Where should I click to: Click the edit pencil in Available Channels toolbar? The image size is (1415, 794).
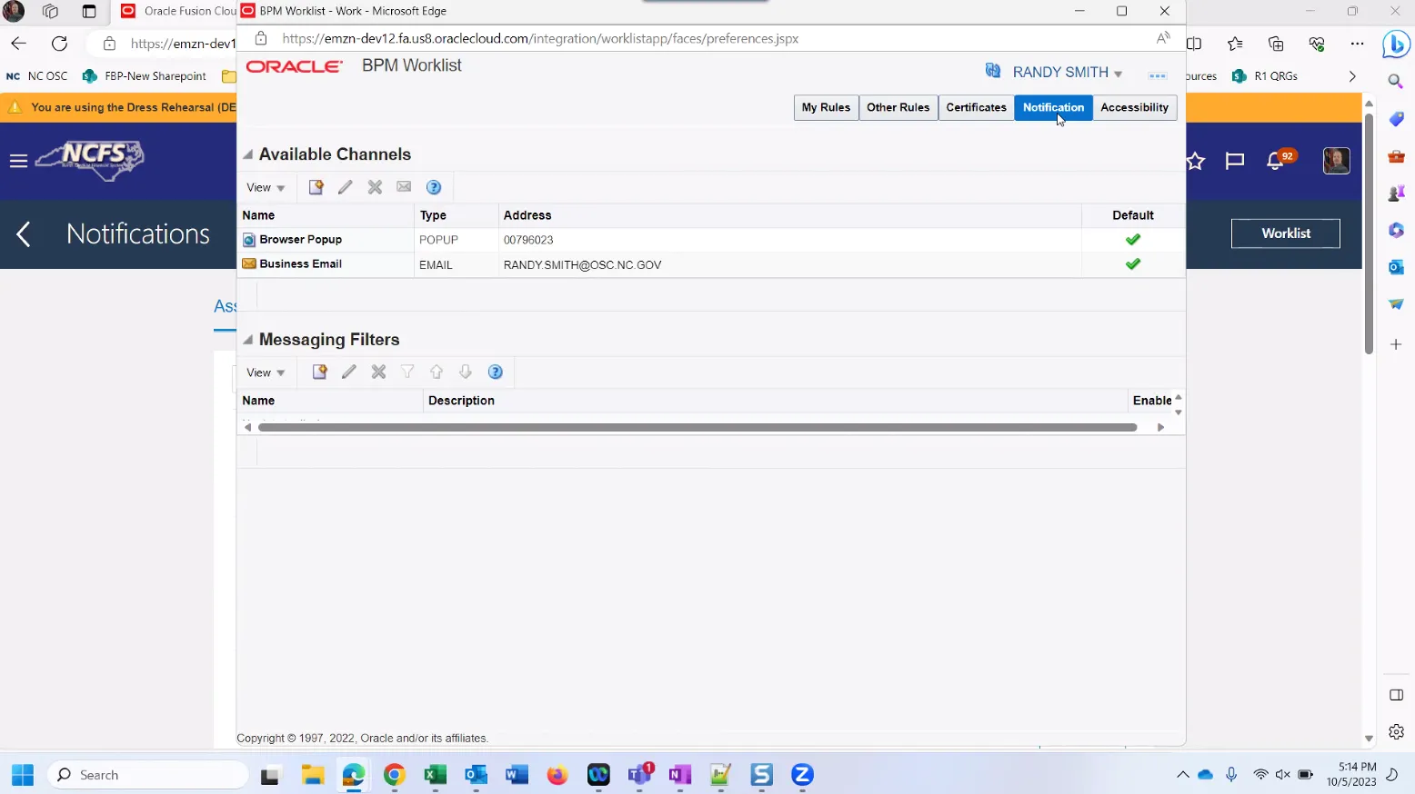pyautogui.click(x=346, y=187)
